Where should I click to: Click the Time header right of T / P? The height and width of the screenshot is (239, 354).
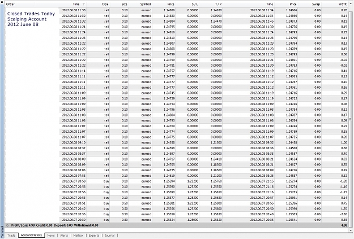(270, 5)
